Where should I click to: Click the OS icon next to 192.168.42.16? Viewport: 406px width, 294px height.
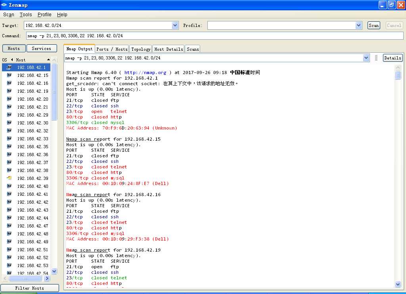tap(9, 83)
